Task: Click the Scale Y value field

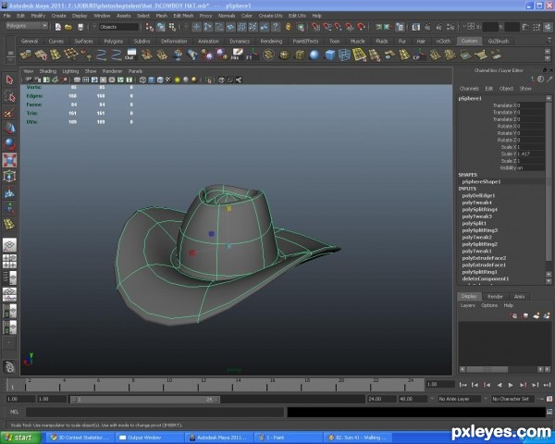Action: coord(531,154)
